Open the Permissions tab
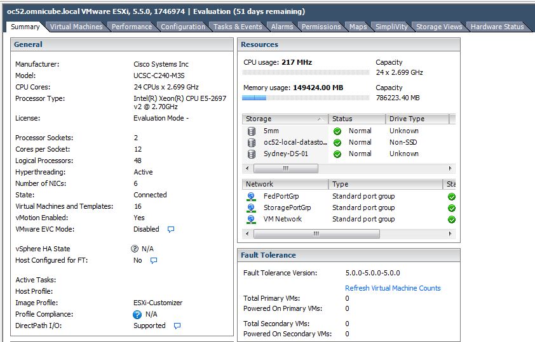The width and height of the screenshot is (535, 342). coord(321,27)
